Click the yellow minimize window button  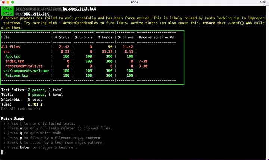(8, 2)
